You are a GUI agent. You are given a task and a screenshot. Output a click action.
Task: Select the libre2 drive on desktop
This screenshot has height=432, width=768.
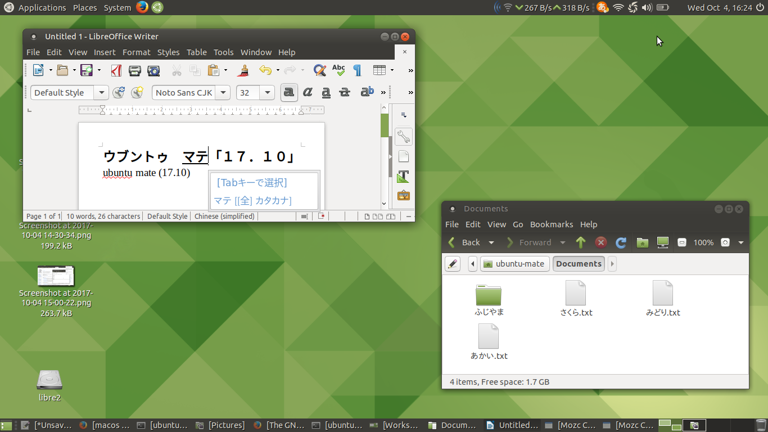point(49,386)
